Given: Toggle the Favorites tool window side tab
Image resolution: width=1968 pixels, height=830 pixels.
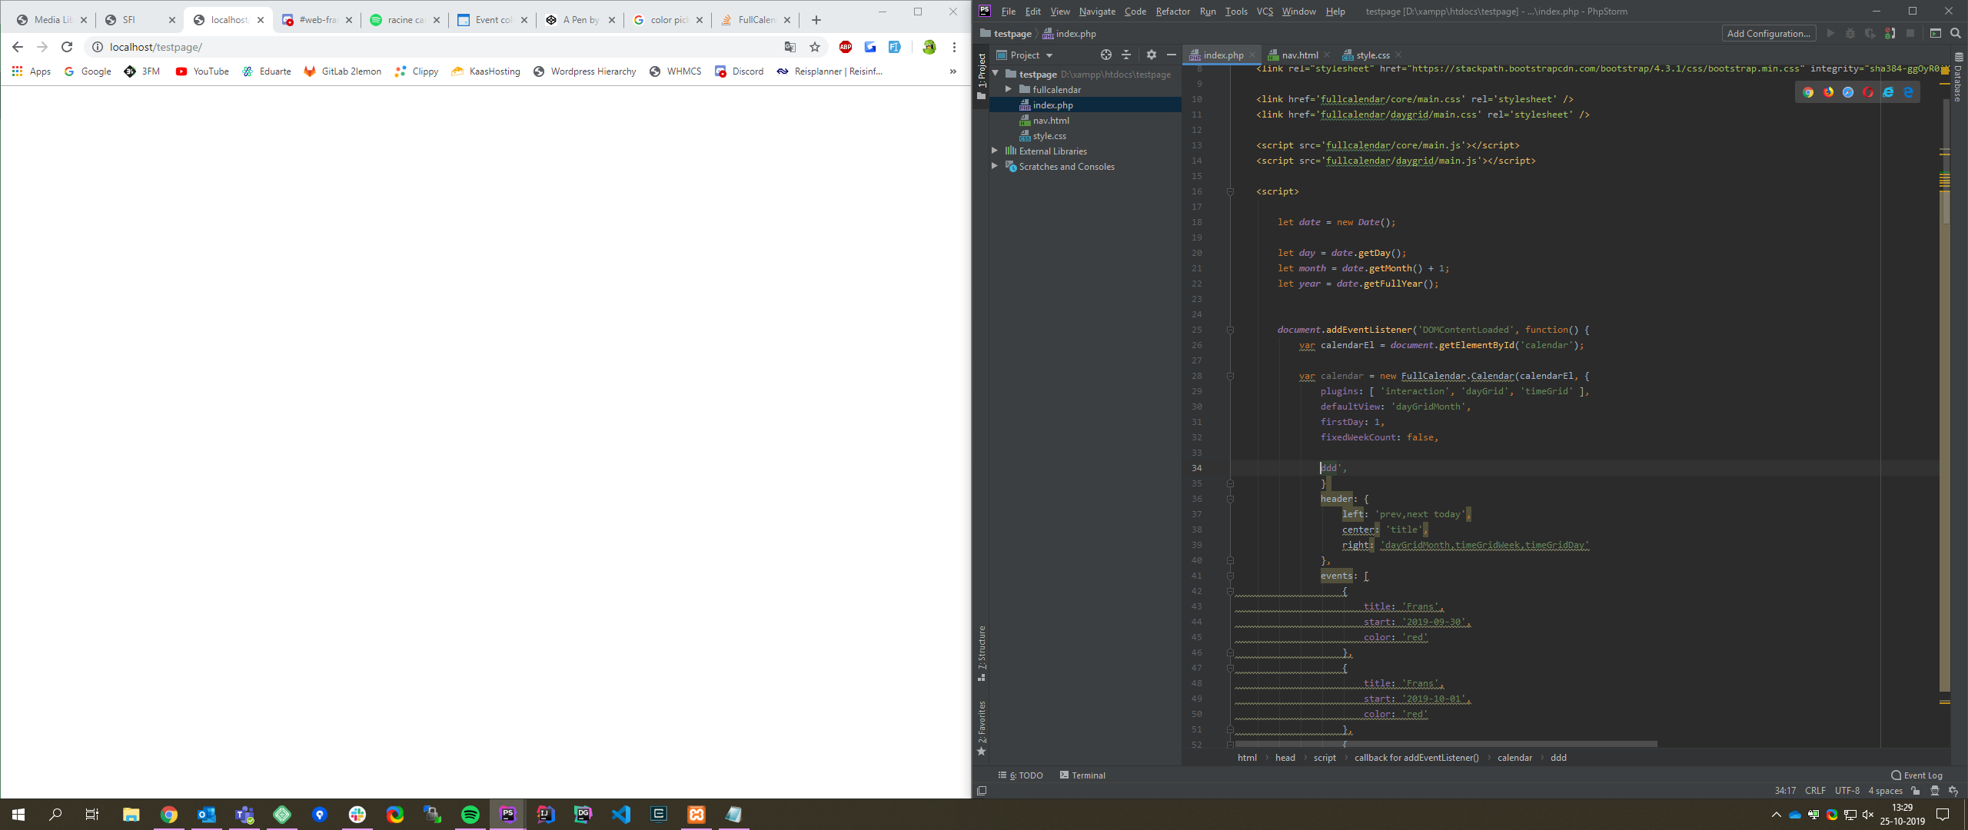Looking at the screenshot, I should pyautogui.click(x=981, y=722).
